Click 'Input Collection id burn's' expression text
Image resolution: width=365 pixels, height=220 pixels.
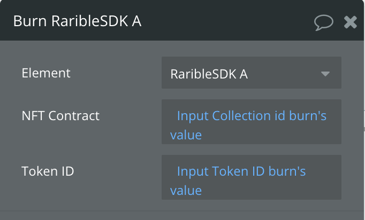coord(252,116)
